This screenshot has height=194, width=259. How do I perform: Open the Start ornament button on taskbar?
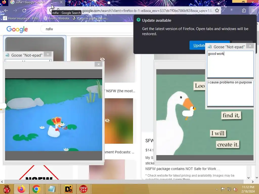click(7, 189)
